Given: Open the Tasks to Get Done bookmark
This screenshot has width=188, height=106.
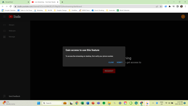Looking at the screenshot, I should [x=25, y=10].
